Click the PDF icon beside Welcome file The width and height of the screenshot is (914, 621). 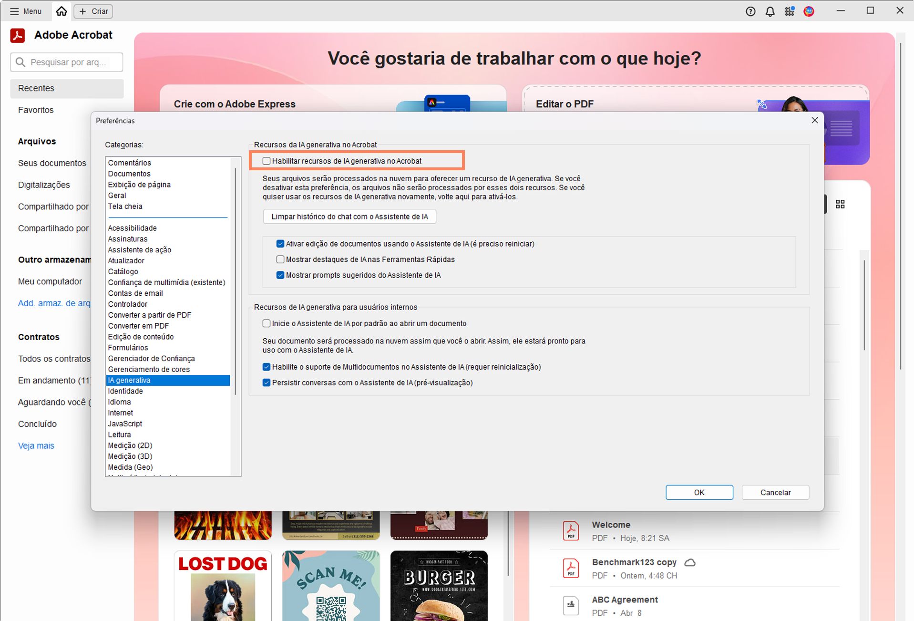[571, 530]
